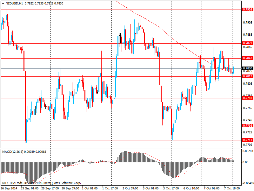Select the 3 Oct 17:00 time label
Screen dimensions: 254x191
(x=172, y=188)
